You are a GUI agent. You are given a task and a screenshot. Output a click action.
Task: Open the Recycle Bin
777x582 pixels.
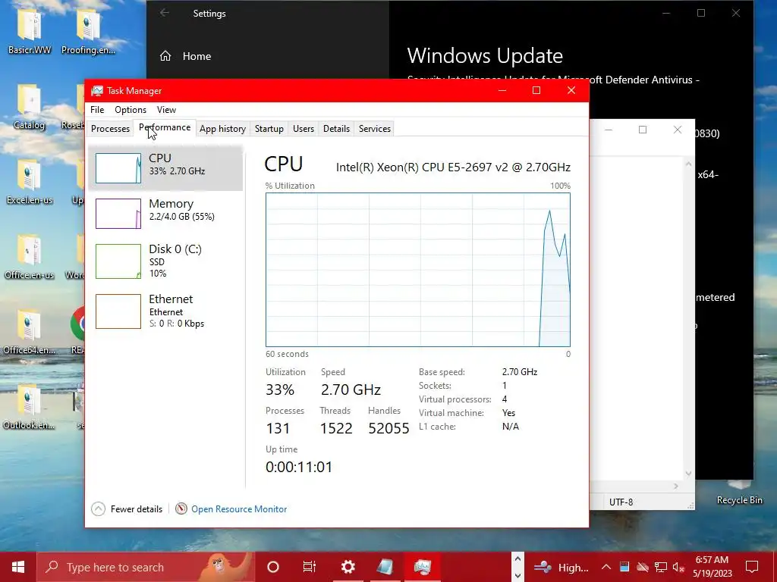click(x=739, y=493)
